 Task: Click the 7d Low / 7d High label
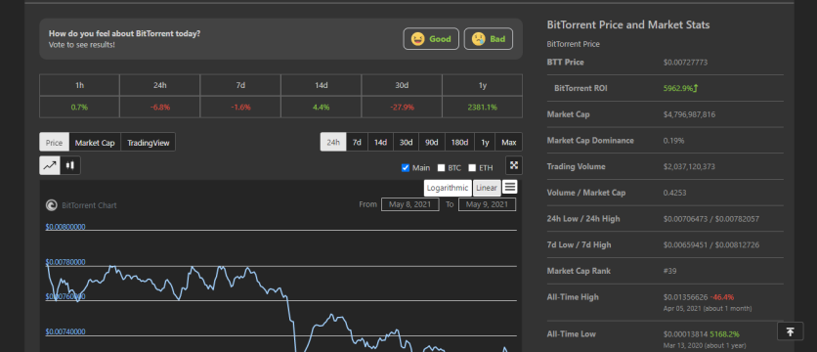click(579, 244)
